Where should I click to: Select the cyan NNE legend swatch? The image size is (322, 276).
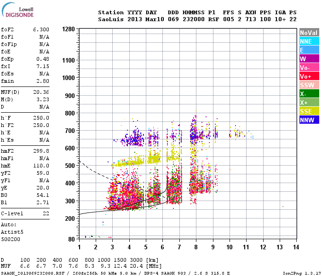point(309,41)
